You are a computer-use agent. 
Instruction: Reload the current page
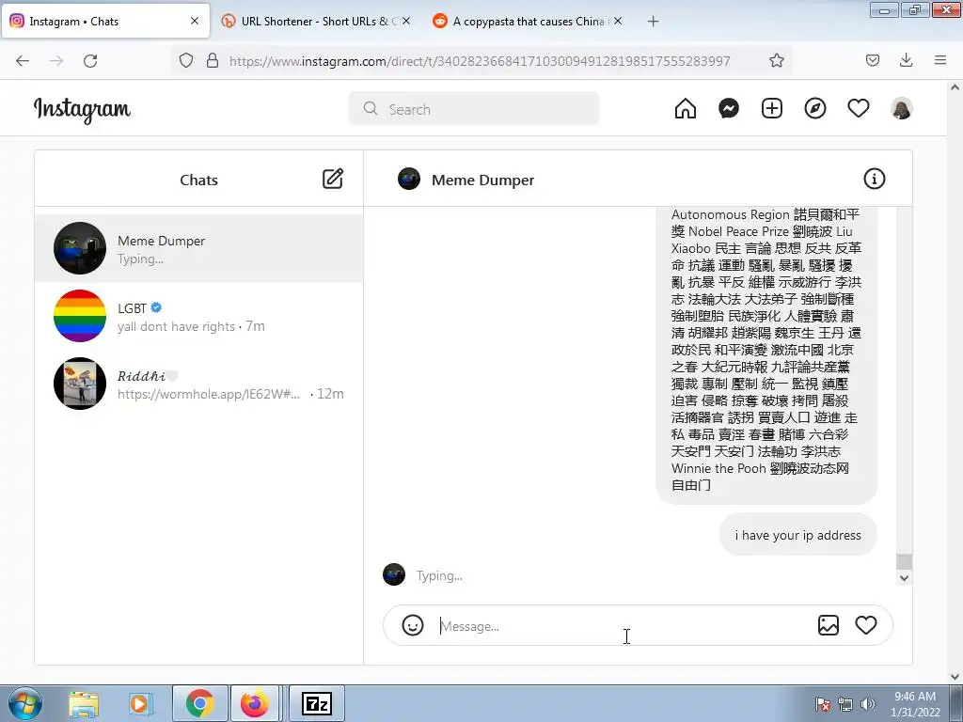[90, 60]
